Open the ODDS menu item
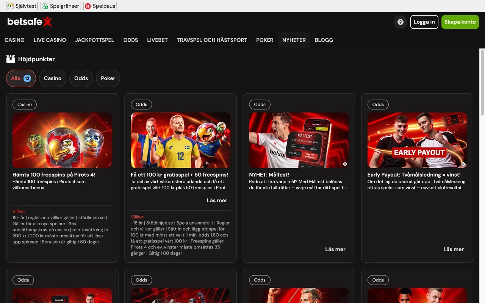The width and height of the screenshot is (485, 303). (131, 40)
